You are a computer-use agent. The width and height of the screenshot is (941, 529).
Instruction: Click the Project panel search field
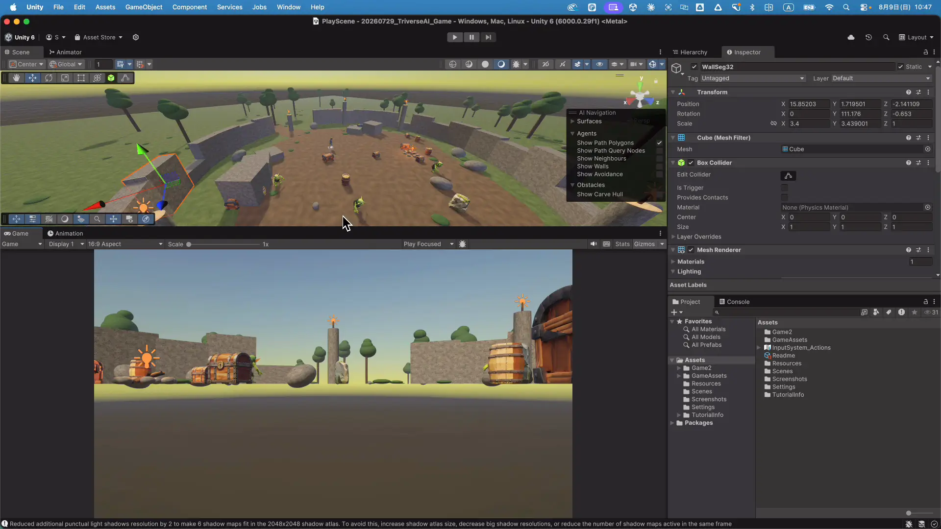[786, 312]
